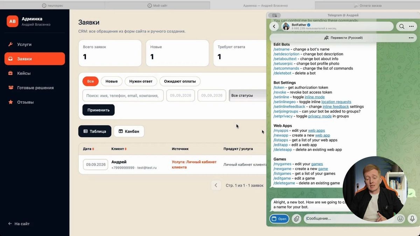Open the first 09.09.2026 date filter
The width and height of the screenshot is (420, 236).
(x=181, y=95)
